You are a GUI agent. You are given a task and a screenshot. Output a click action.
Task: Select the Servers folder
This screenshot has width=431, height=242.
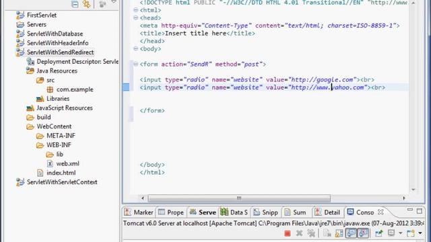[x=36, y=24]
